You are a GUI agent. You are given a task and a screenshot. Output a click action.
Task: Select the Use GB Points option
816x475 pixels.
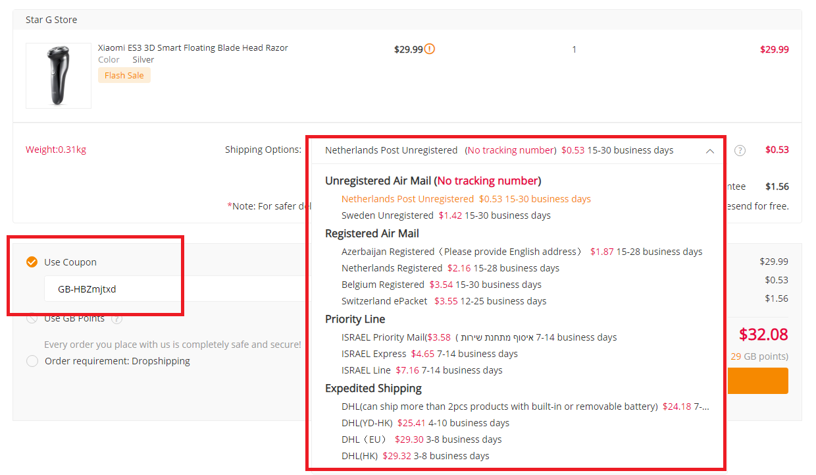[32, 319]
